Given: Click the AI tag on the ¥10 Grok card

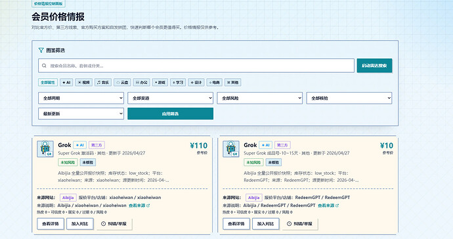Looking at the screenshot, I should [x=265, y=145].
